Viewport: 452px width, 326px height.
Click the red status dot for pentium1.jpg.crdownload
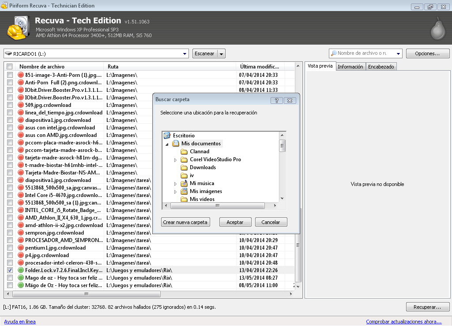(x=20, y=247)
